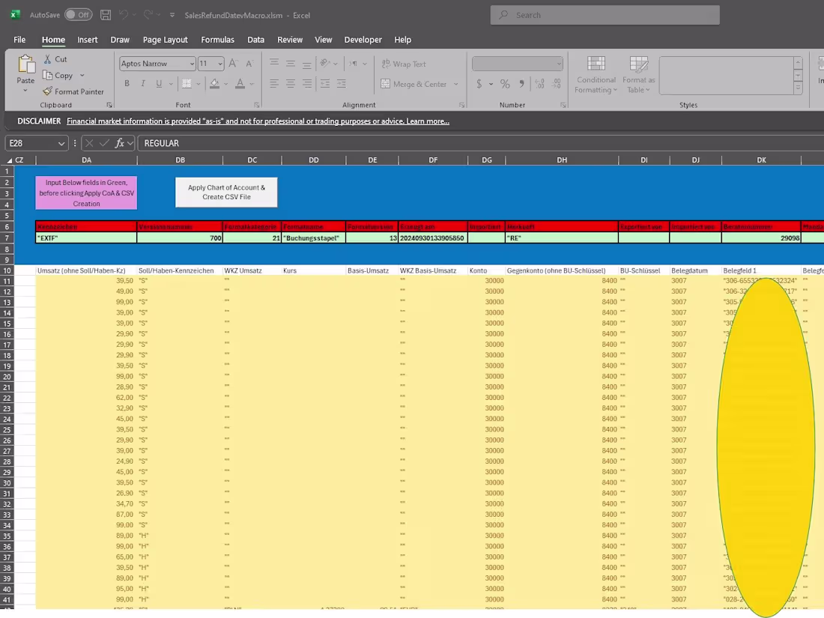Expand the Paste options arrow
The height and width of the screenshot is (618, 824).
[x=25, y=91]
